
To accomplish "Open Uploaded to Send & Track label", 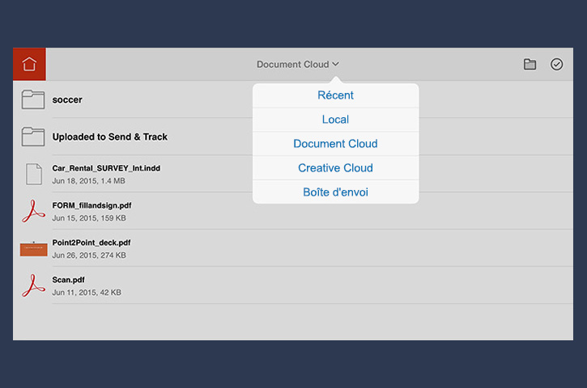I will click(x=109, y=137).
